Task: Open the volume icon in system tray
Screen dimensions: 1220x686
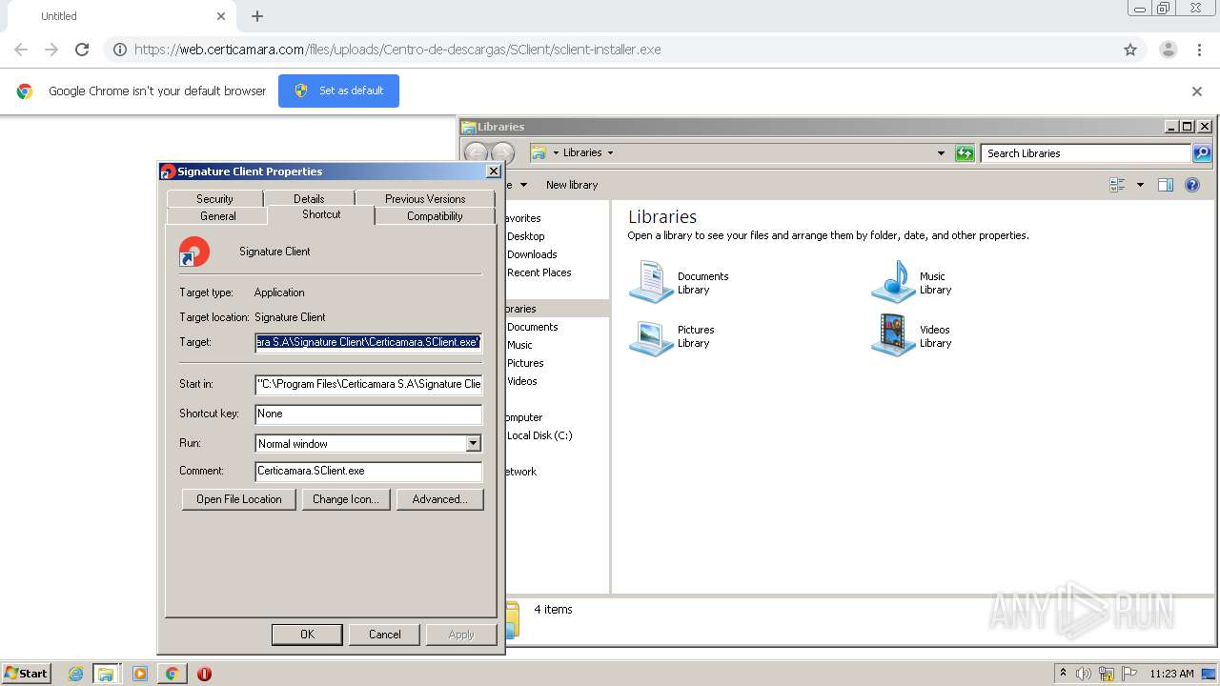Action: (x=1084, y=674)
